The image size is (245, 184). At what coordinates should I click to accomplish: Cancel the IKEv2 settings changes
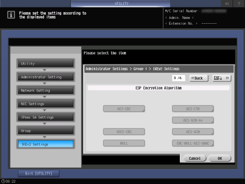[195, 158]
